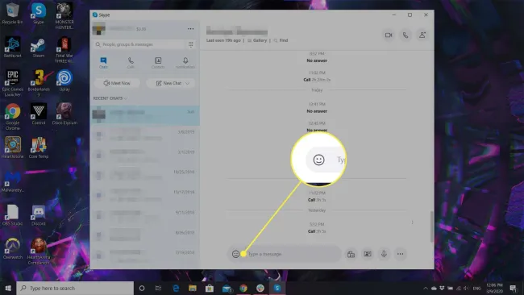Switch to the Notifications tab

point(185,63)
